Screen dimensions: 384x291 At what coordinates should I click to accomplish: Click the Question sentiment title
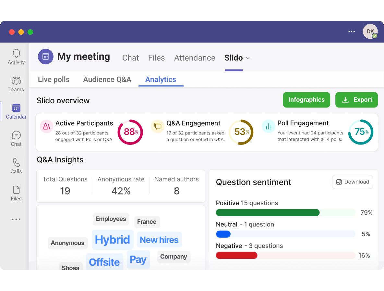click(x=254, y=183)
